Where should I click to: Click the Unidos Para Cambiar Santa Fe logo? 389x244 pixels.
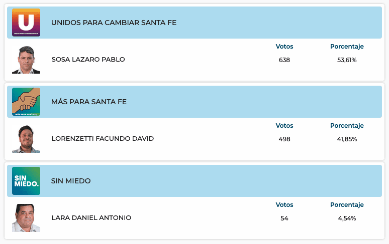point(26,23)
